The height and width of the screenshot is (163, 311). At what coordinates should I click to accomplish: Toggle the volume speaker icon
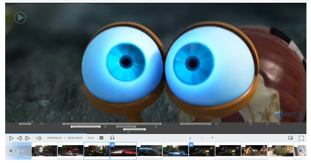[39, 138]
